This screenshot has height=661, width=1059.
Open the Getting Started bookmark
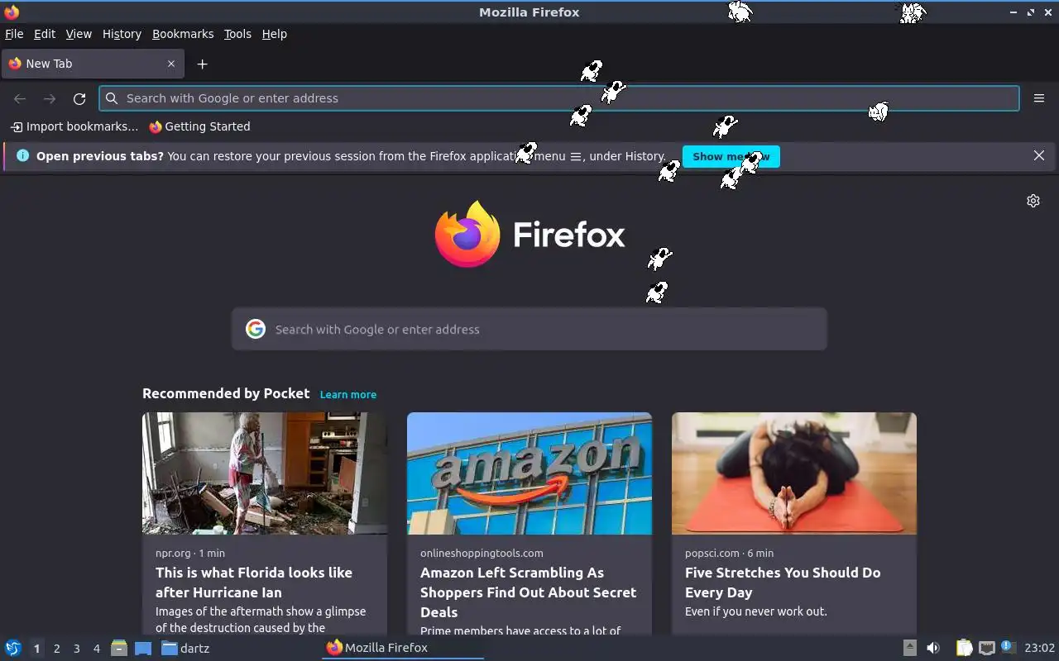click(x=199, y=126)
